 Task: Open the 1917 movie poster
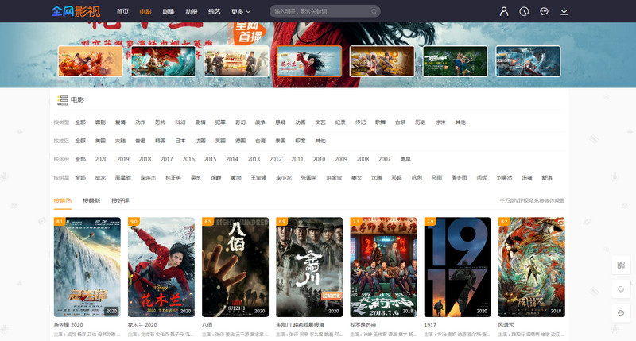point(458,267)
